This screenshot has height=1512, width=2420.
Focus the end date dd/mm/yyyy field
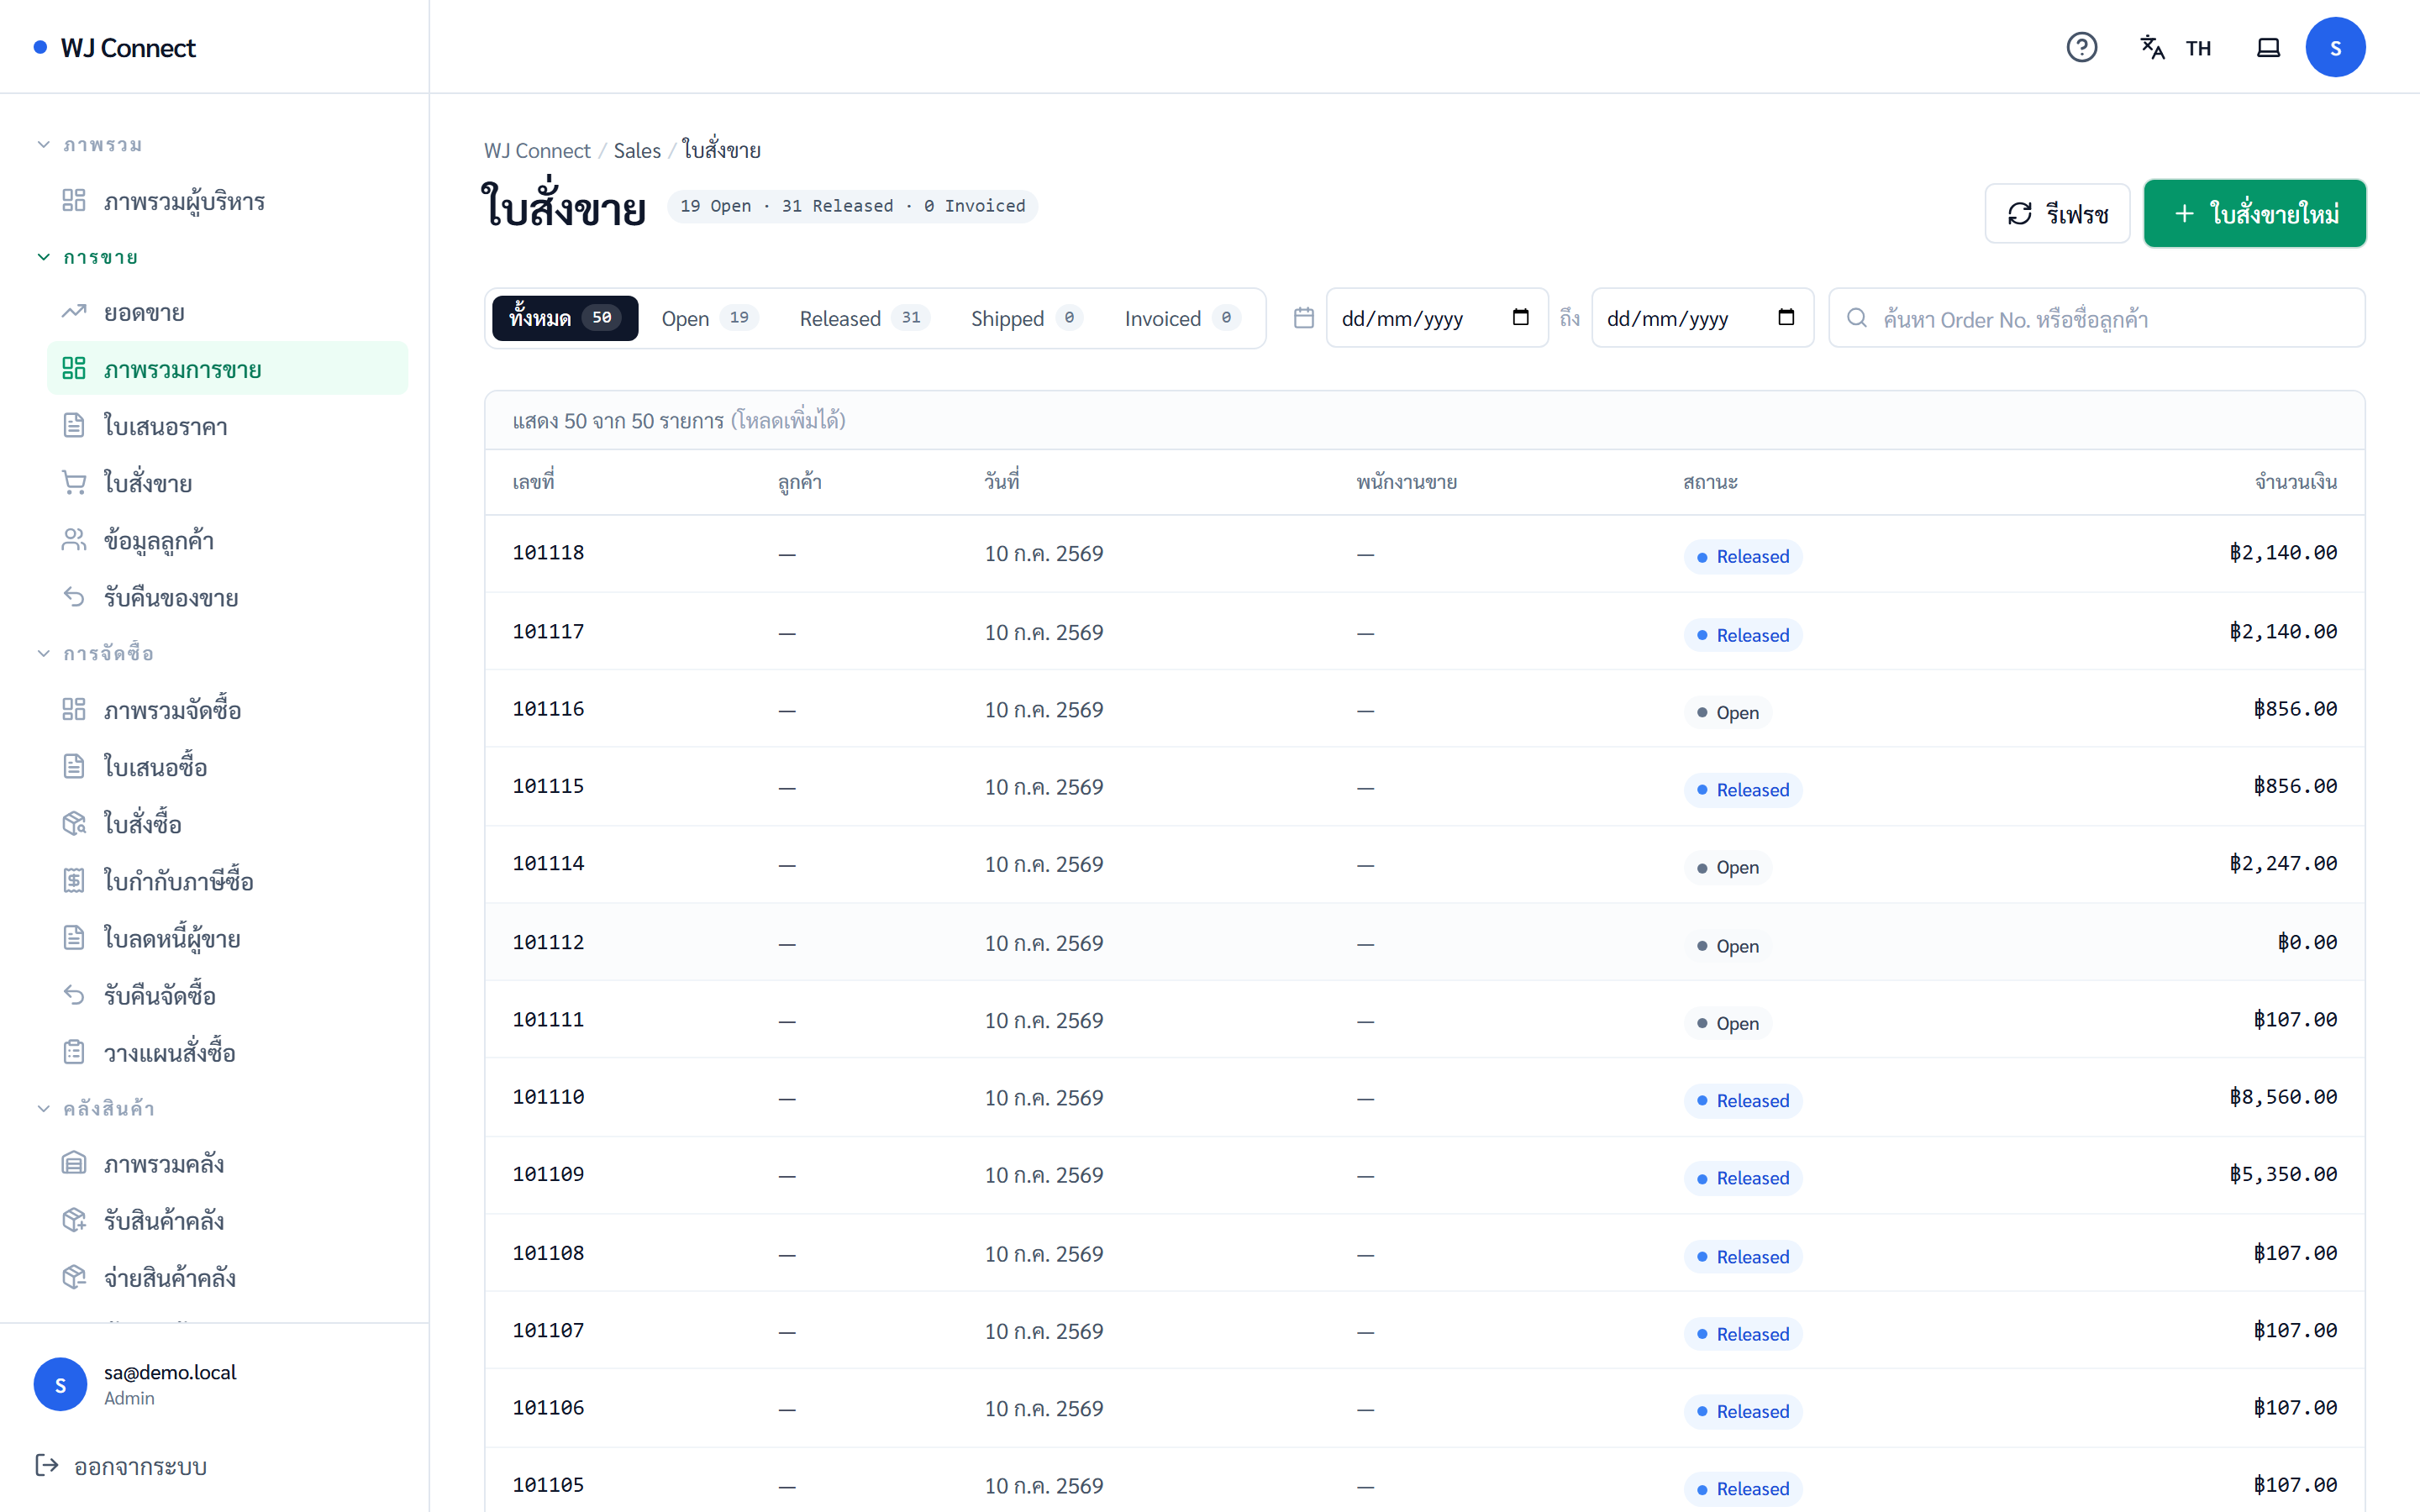(1702, 318)
